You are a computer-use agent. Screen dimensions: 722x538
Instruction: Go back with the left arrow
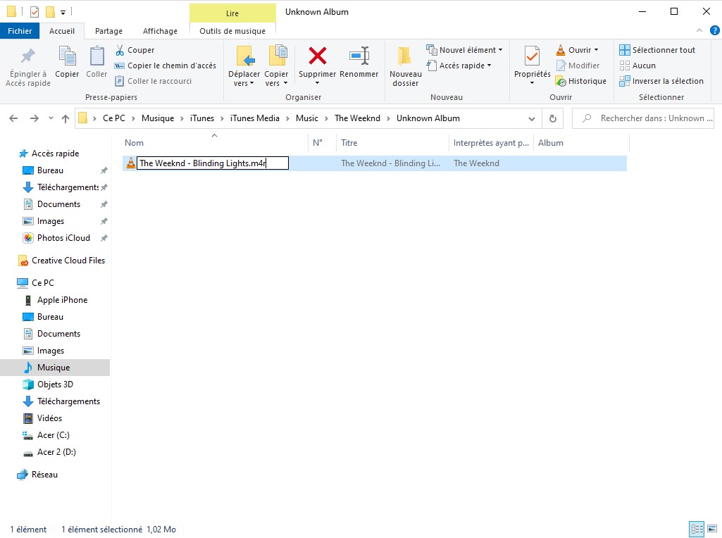(x=14, y=119)
